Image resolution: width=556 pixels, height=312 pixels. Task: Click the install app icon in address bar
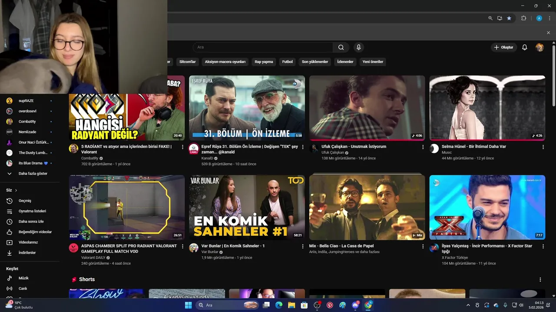(x=500, y=18)
